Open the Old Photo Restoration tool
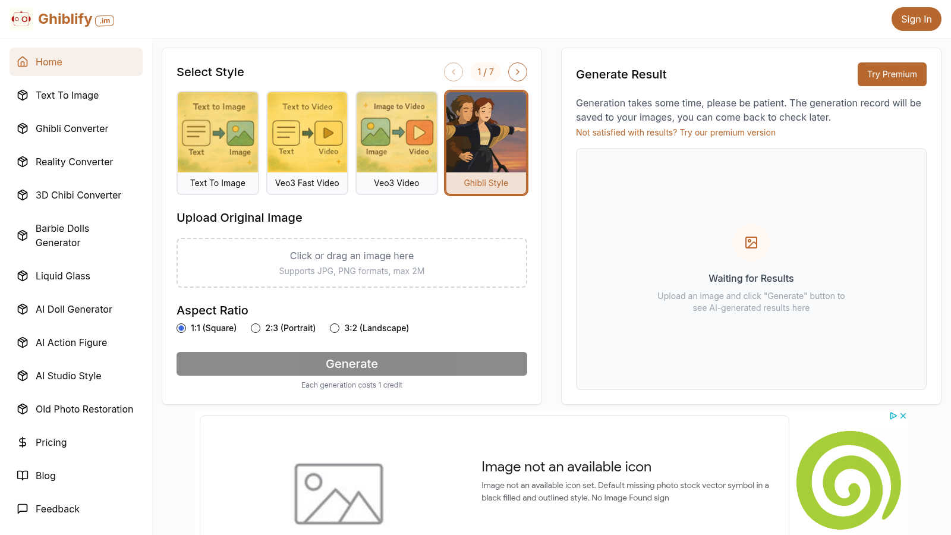951x535 pixels. coord(84,409)
